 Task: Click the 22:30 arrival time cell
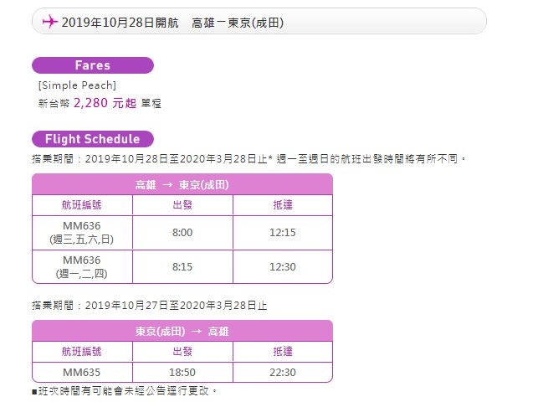[283, 372]
